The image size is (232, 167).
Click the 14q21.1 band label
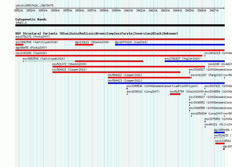21,22
